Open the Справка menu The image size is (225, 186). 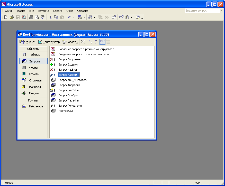pos(83,11)
